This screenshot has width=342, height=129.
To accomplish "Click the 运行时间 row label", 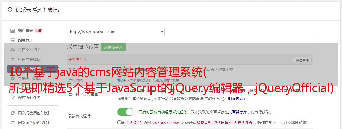I will click(75, 80).
